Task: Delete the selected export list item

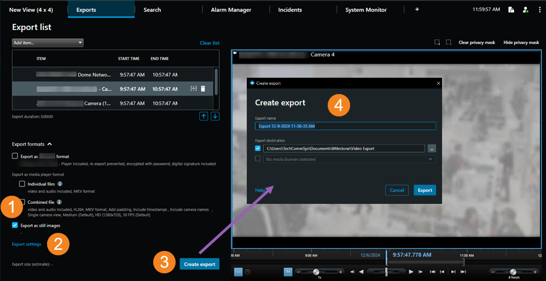Action: click(202, 89)
